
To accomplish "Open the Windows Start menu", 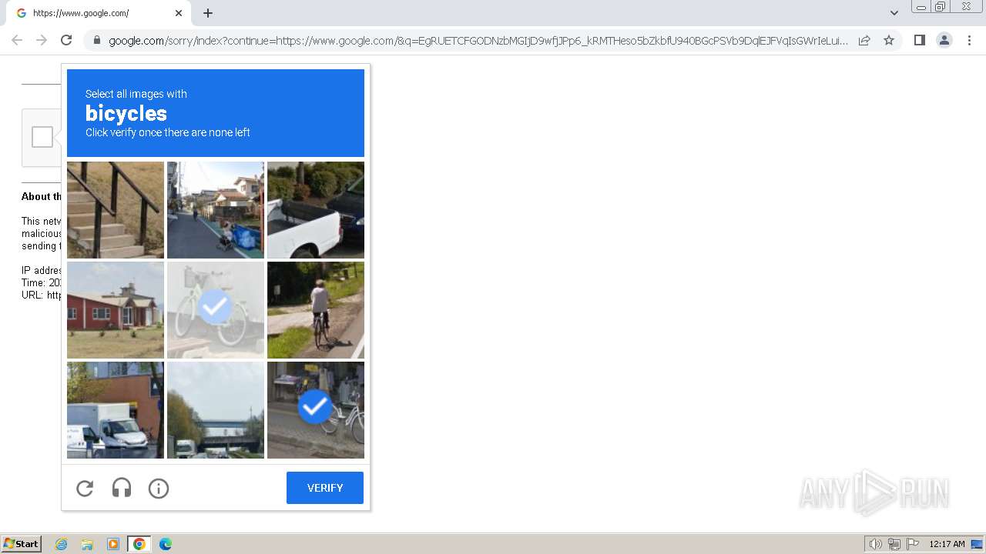I will pos(21,544).
